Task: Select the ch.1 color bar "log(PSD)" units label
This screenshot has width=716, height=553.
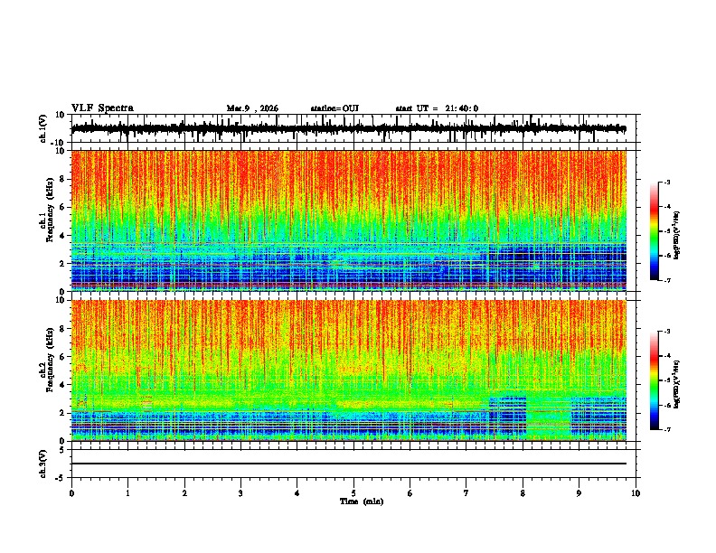Action: point(677,236)
